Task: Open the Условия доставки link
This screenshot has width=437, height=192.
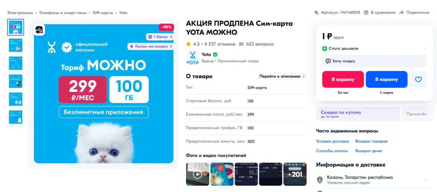Action: (333, 141)
